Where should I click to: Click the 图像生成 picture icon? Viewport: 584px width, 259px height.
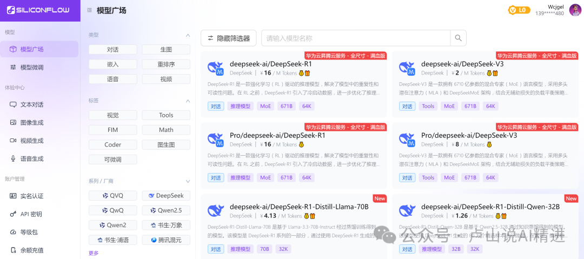(13, 122)
